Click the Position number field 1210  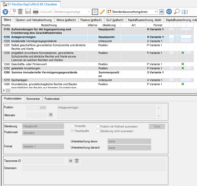pyautogui.click(x=36, y=108)
